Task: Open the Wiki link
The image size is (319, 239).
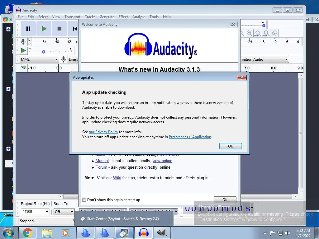Action: pyautogui.click(x=117, y=178)
